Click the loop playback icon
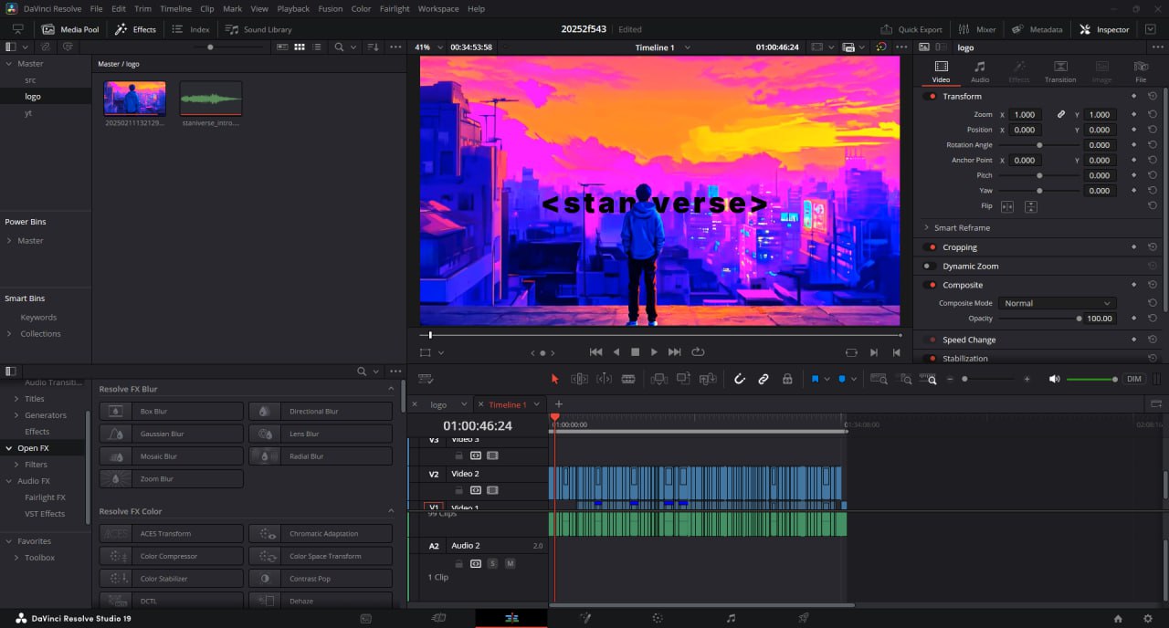The height and width of the screenshot is (628, 1169). tap(699, 351)
